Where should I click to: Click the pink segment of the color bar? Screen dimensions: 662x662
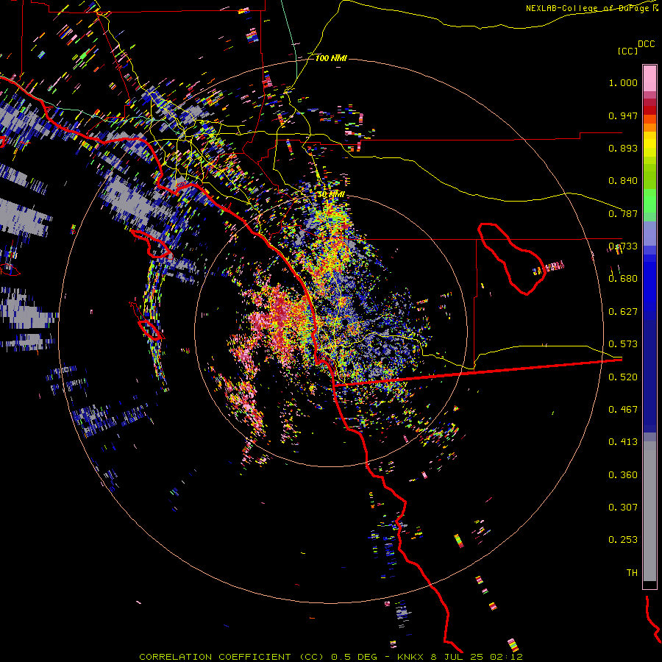(649, 79)
